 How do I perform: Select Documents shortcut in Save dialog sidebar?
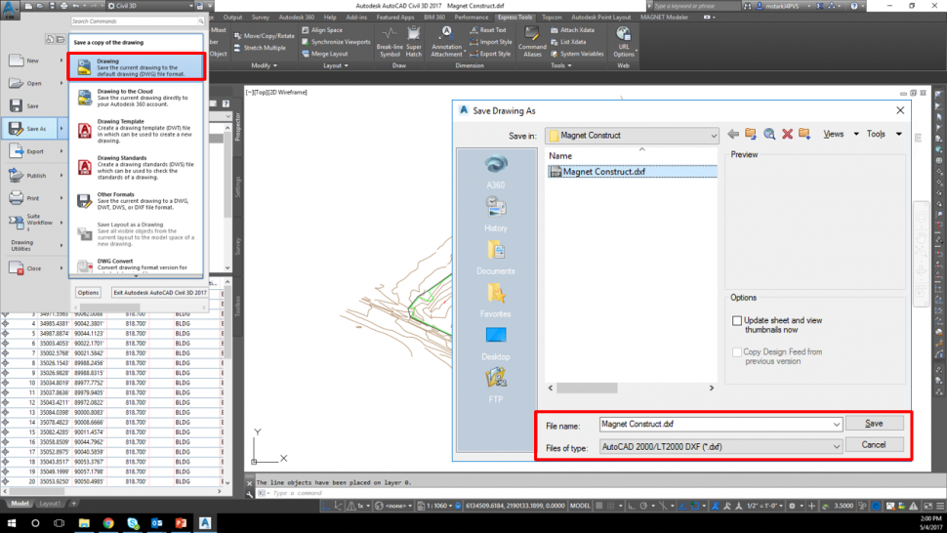coord(495,258)
